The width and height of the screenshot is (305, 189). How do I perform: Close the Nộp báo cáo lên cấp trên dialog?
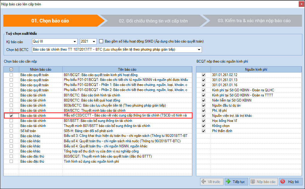coord(300,4)
